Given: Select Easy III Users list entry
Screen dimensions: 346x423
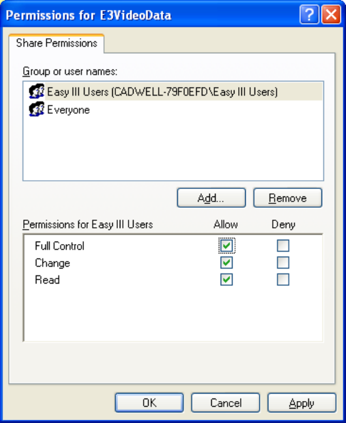Looking at the screenshot, I should tap(173, 91).
